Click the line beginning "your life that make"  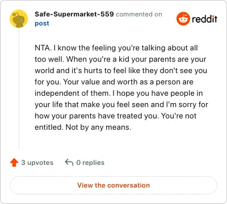(x=121, y=105)
